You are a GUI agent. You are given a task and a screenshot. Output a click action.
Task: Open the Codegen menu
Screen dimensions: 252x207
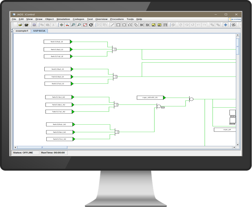(78, 19)
